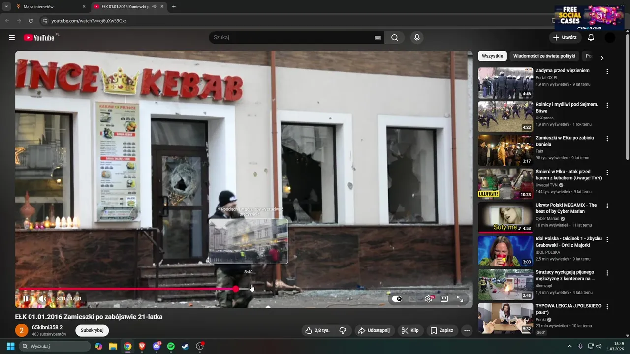Open options for Śmierć w Ełku video
The width and height of the screenshot is (630, 354).
[x=607, y=173]
